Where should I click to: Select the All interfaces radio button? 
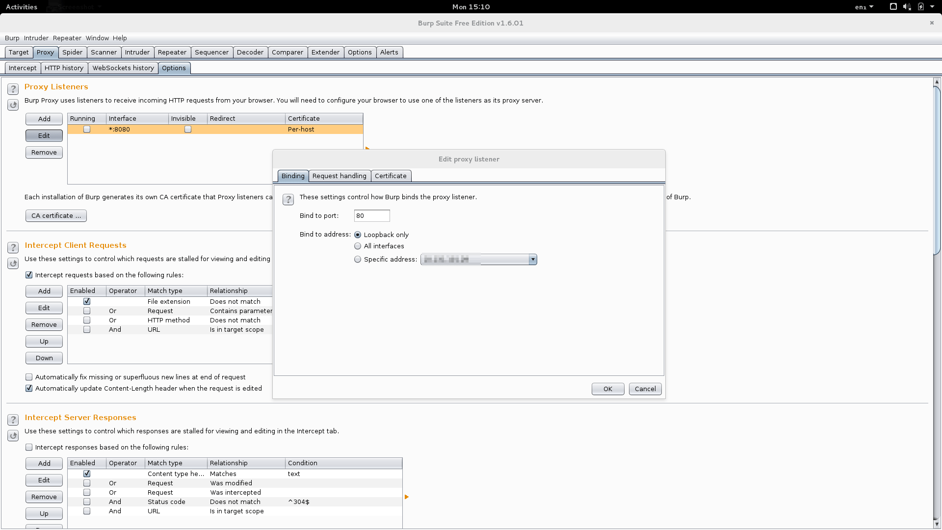pos(358,246)
